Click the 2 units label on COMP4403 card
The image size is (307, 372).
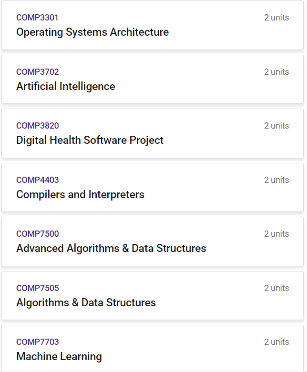(x=276, y=180)
